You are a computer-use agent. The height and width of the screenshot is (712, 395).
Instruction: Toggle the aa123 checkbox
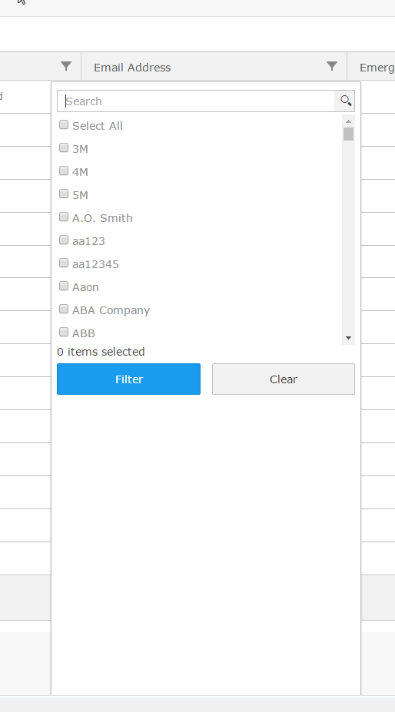pos(64,240)
